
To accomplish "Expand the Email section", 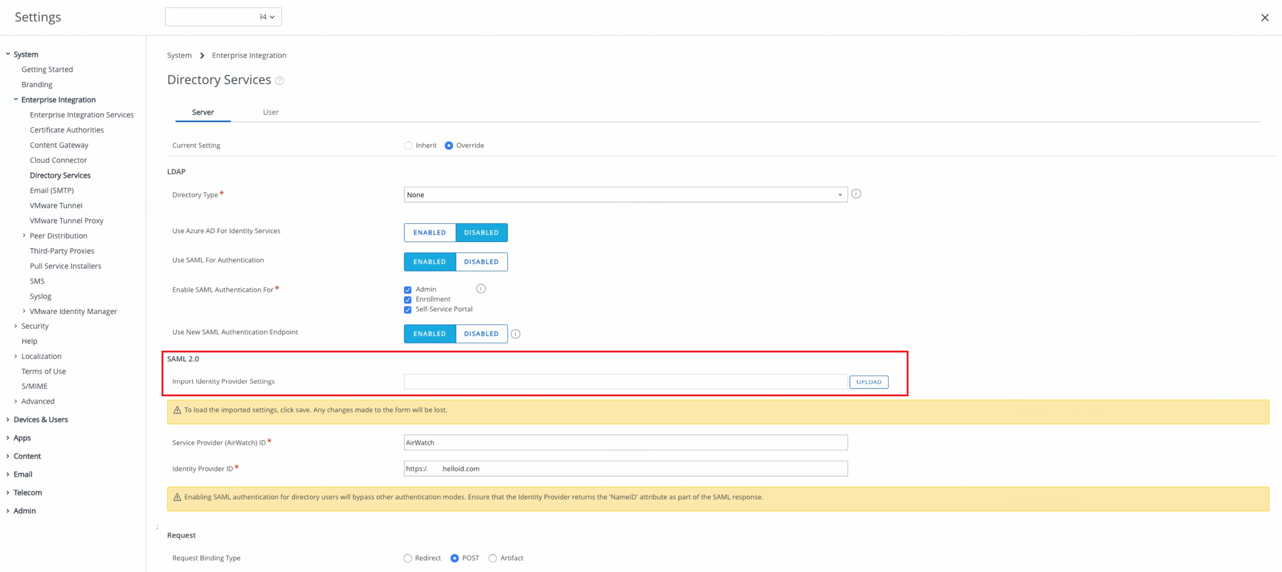I will [8, 474].
